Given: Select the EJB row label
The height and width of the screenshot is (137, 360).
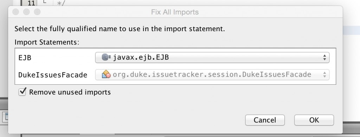Looking at the screenshot, I should click(x=25, y=58).
